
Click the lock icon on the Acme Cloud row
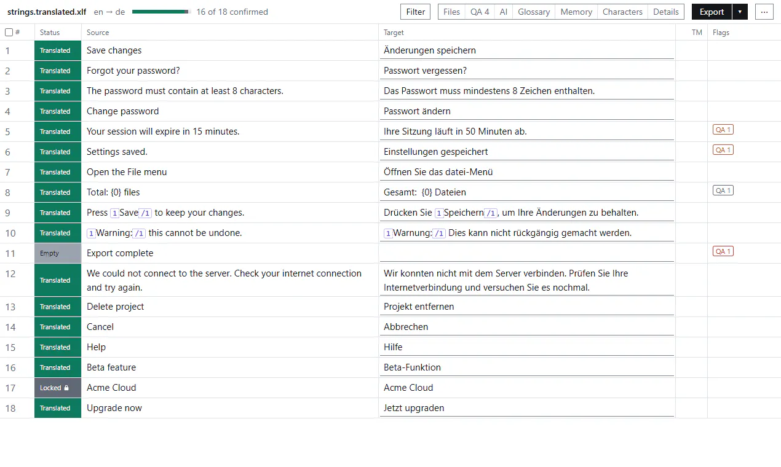click(x=66, y=388)
